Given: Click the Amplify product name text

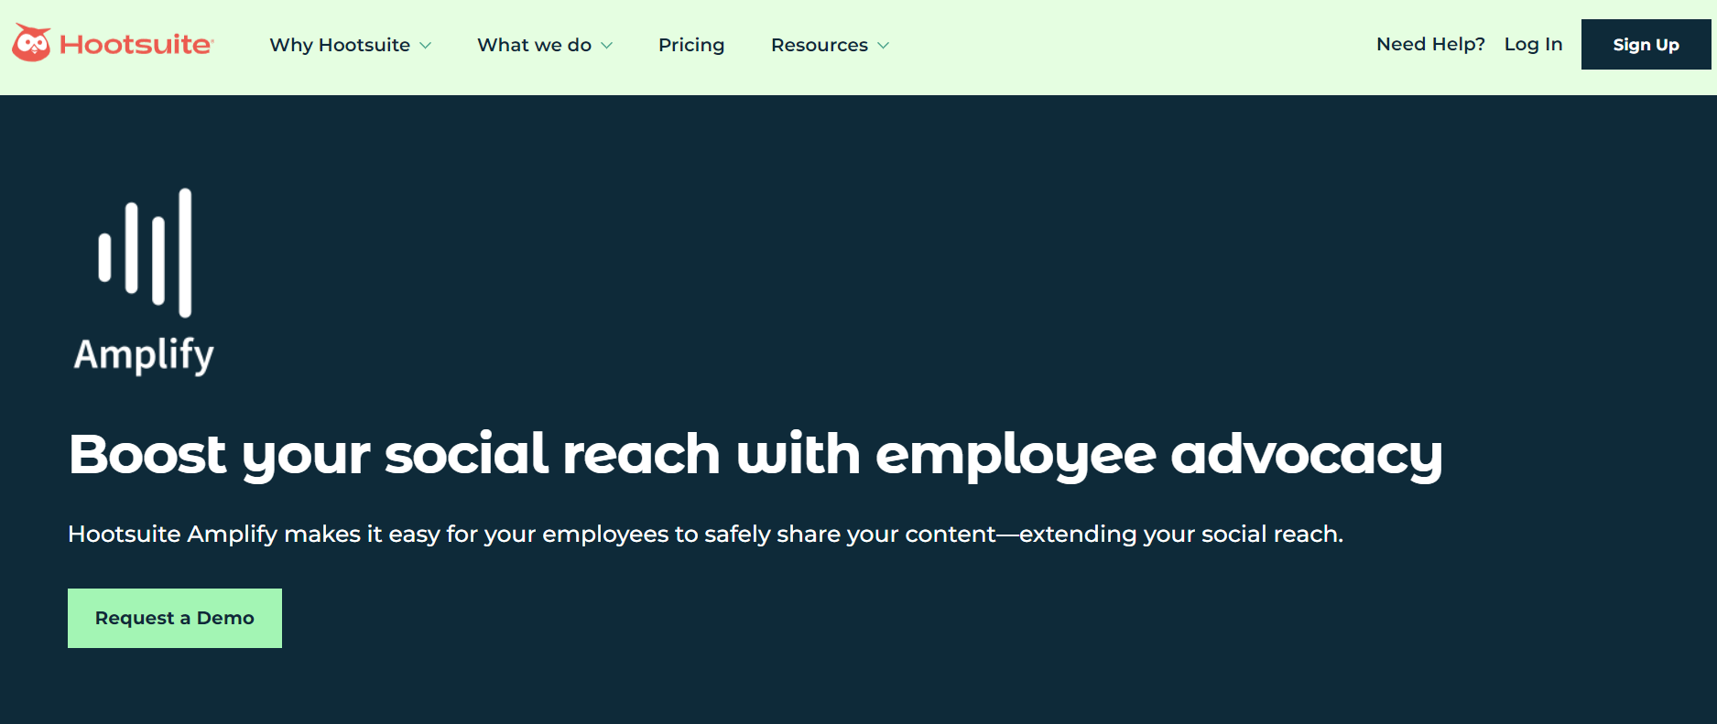Looking at the screenshot, I should (x=144, y=355).
